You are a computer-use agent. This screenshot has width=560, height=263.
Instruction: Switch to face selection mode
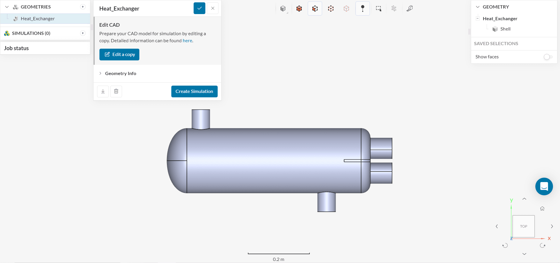[315, 9]
